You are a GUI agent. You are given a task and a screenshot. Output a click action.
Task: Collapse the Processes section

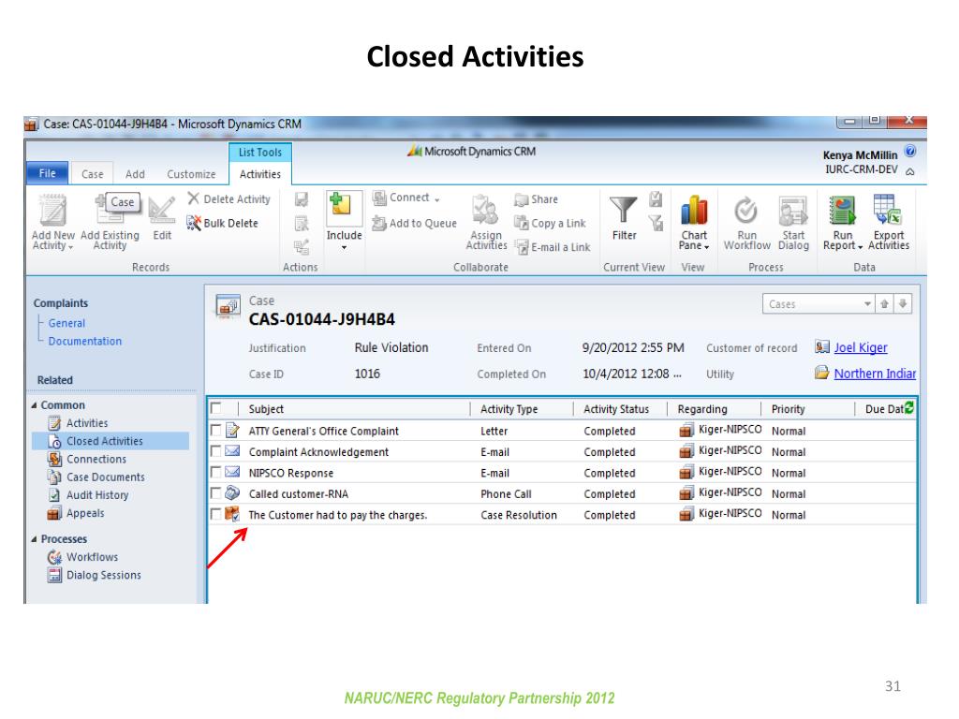pos(35,539)
